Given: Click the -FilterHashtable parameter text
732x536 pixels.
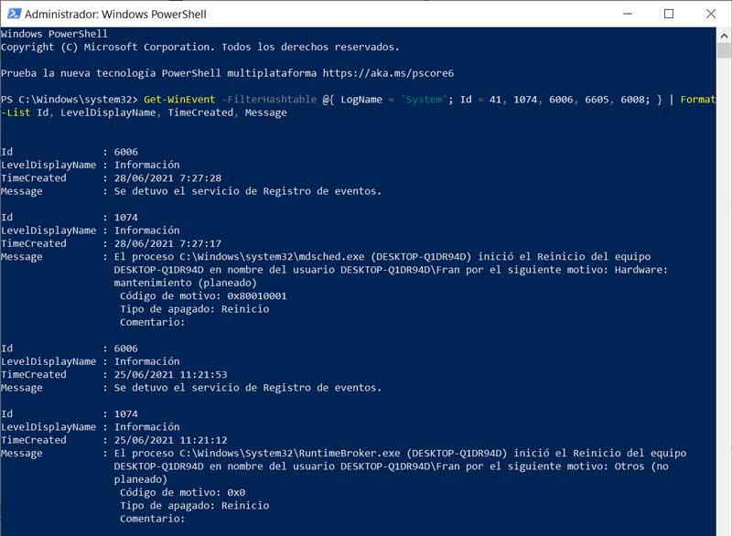Looking at the screenshot, I should 269,100.
